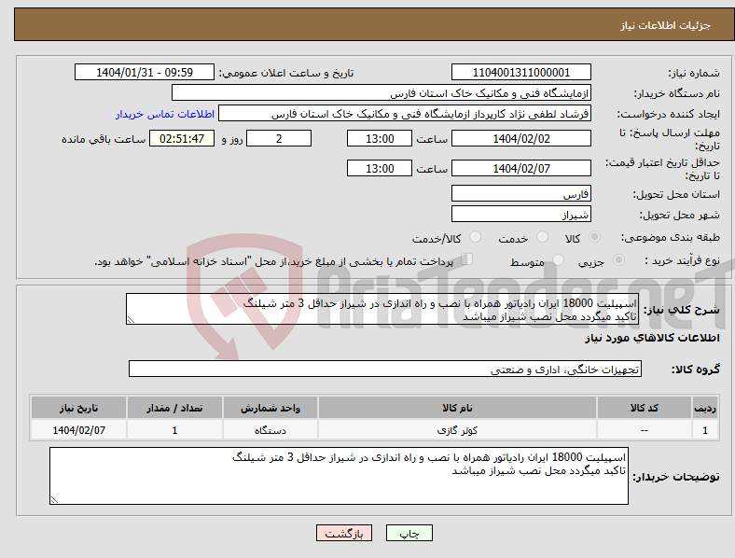Click the تعداد / مقدار column header
This screenshot has width=735, height=558.
(174, 408)
